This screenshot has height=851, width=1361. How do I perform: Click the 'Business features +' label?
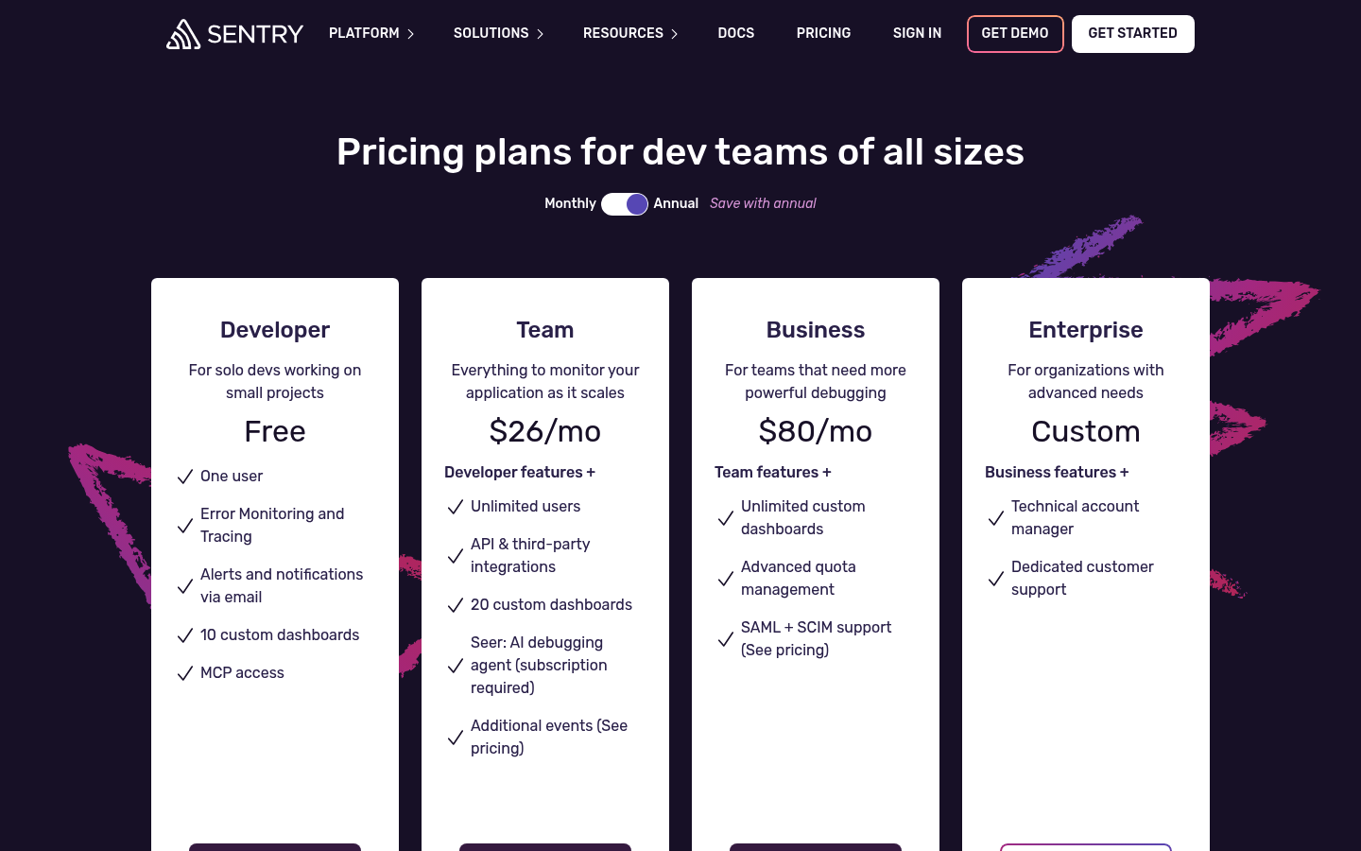(1057, 472)
